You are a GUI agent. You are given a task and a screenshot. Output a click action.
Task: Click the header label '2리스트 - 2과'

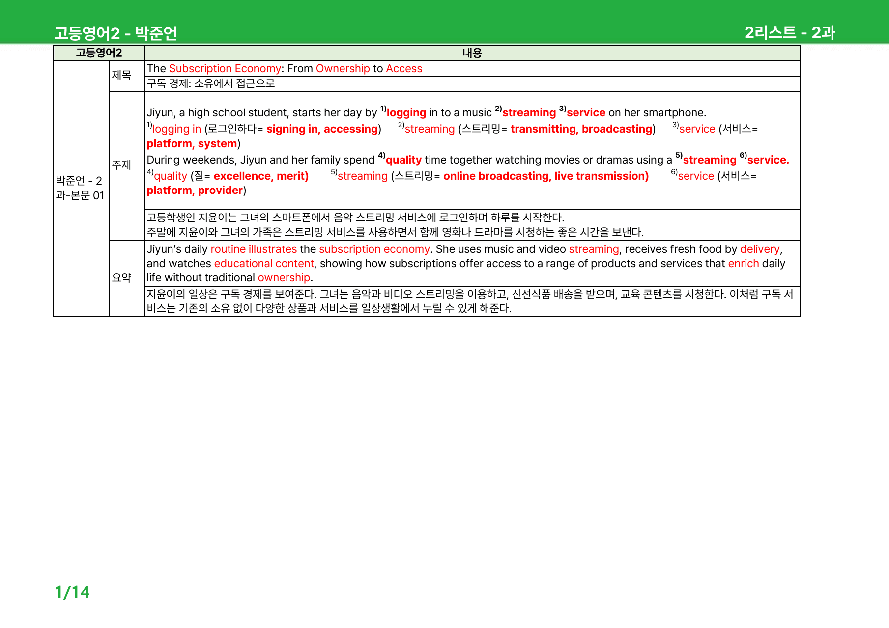[x=790, y=32]
